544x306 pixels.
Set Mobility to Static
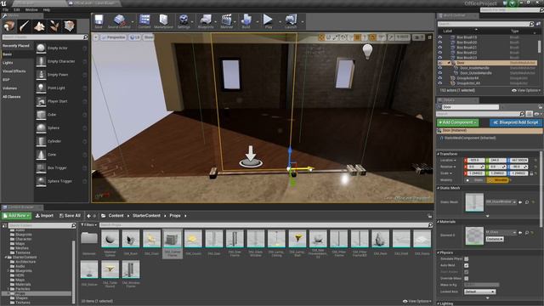coord(476,180)
